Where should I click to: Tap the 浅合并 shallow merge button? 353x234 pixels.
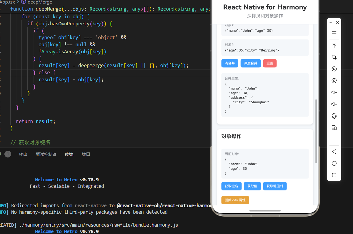pyautogui.click(x=230, y=63)
